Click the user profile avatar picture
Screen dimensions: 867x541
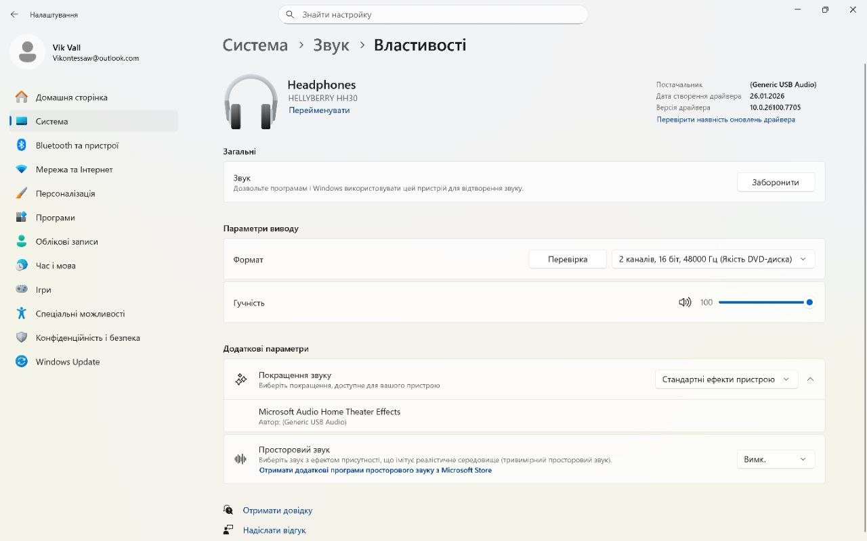(28, 52)
